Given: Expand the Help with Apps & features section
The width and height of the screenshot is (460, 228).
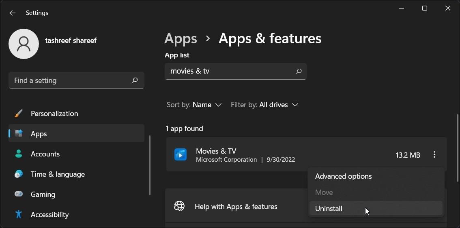Looking at the screenshot, I should 236,207.
